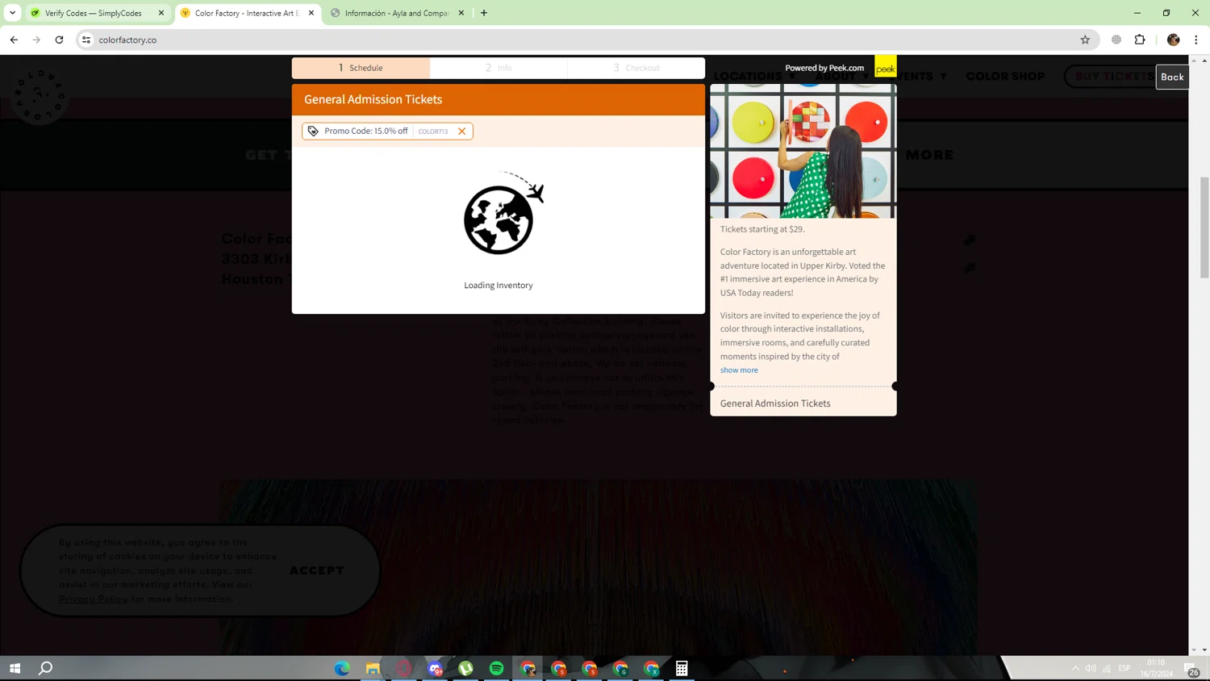The image size is (1210, 681).
Task: Open the Chrome three-dot menu
Action: pyautogui.click(x=1196, y=40)
